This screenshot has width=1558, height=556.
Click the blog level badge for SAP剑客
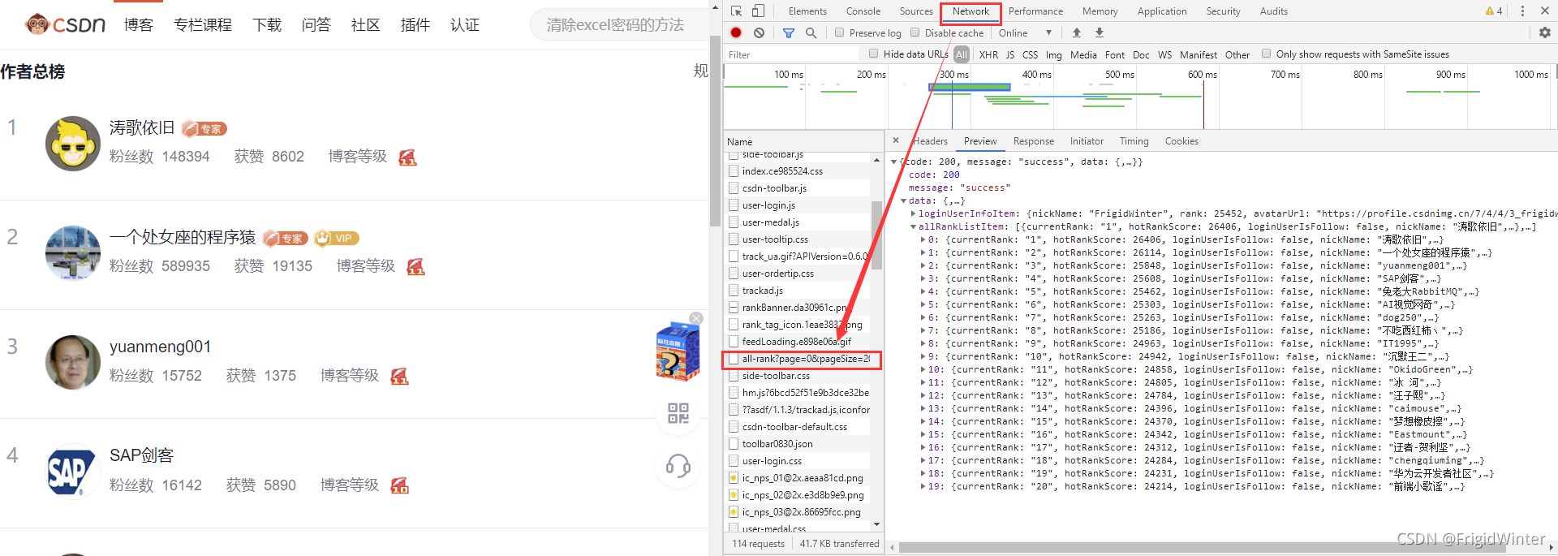[x=399, y=485]
